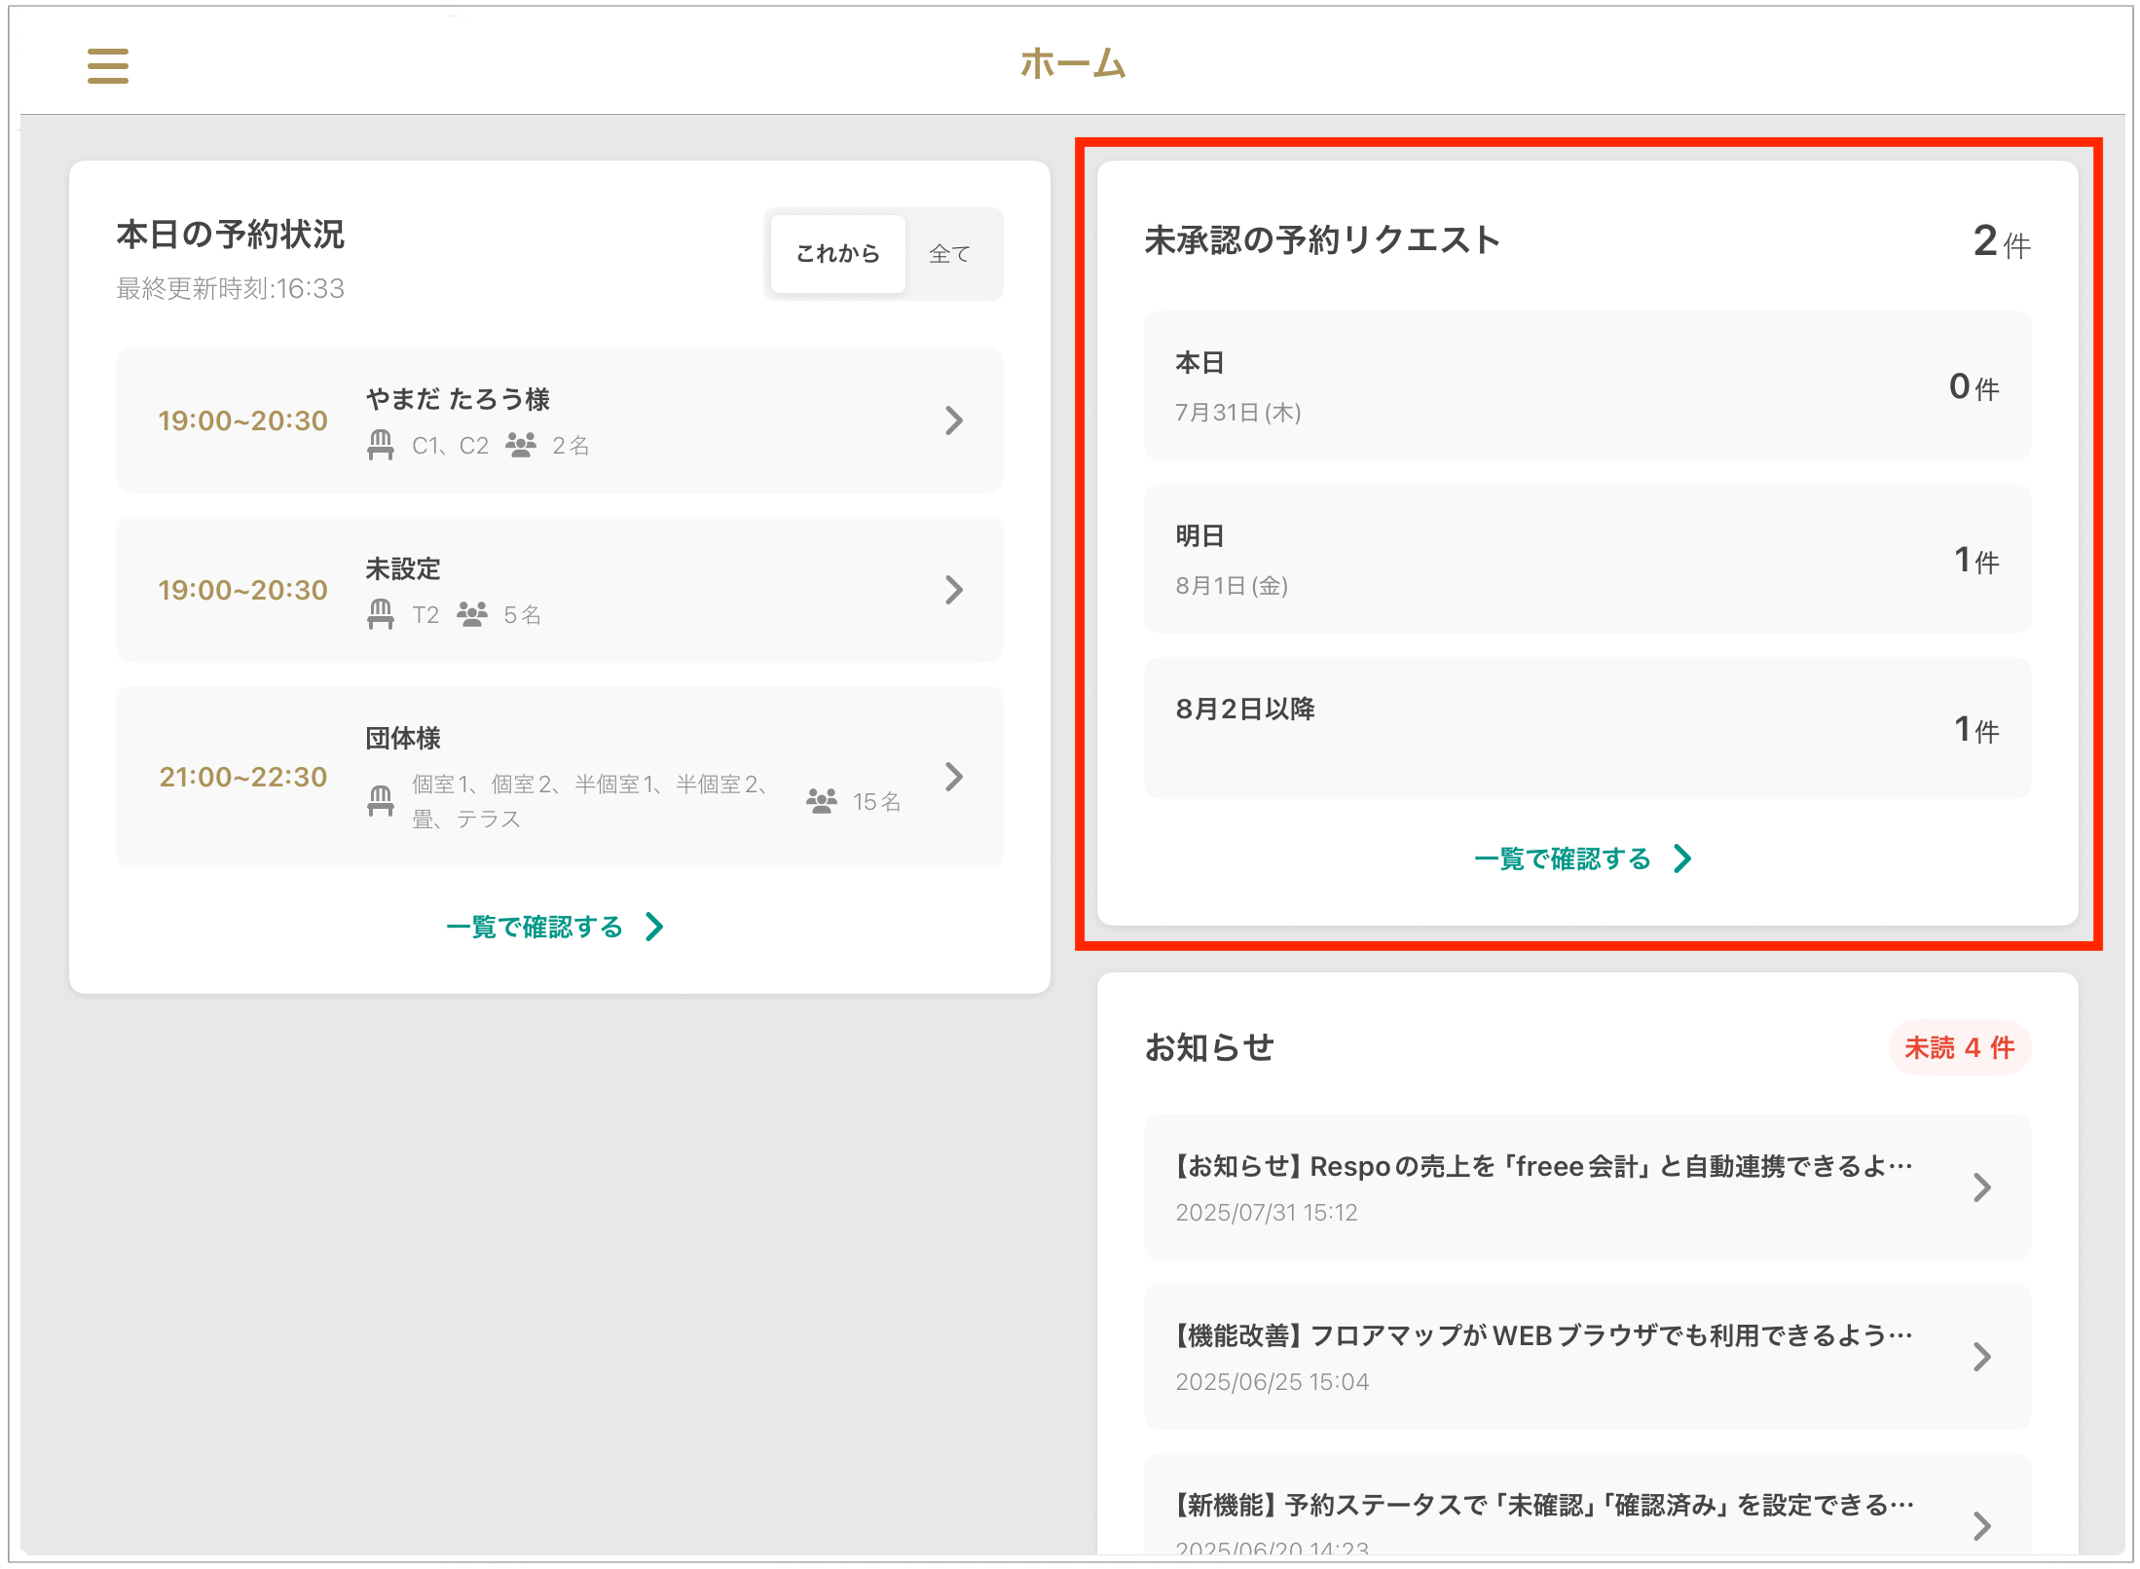Open the hamburger menu icon
The width and height of the screenshot is (2140, 1569).
coord(107,65)
